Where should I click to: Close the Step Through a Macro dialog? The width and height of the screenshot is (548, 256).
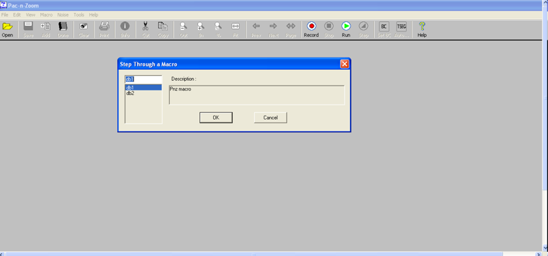[x=345, y=64]
